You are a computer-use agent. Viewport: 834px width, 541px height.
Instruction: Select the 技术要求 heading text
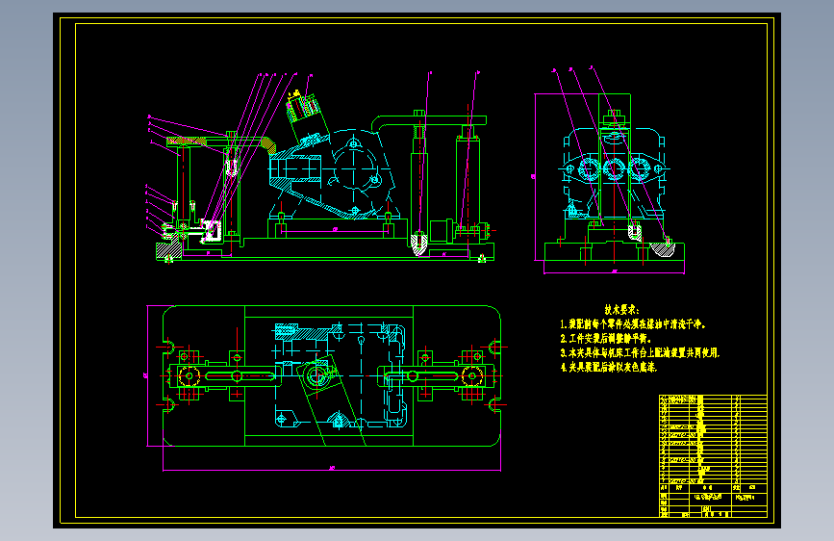pos(621,309)
